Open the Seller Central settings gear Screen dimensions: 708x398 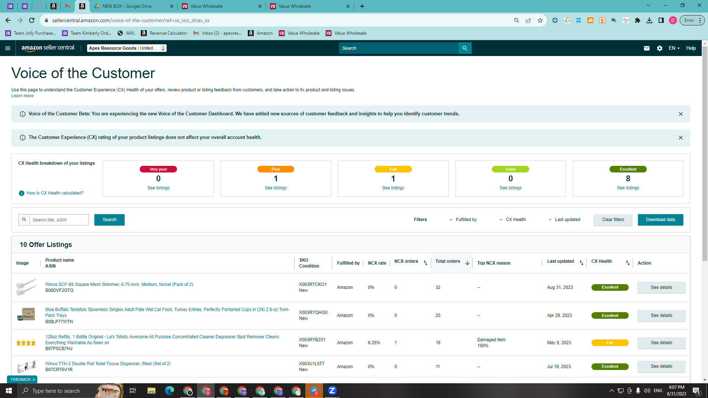660,48
